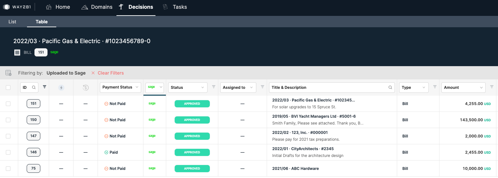This screenshot has width=498, height=178.
Task: Click the filter icon beside Assigned to
Action: click(x=262, y=87)
